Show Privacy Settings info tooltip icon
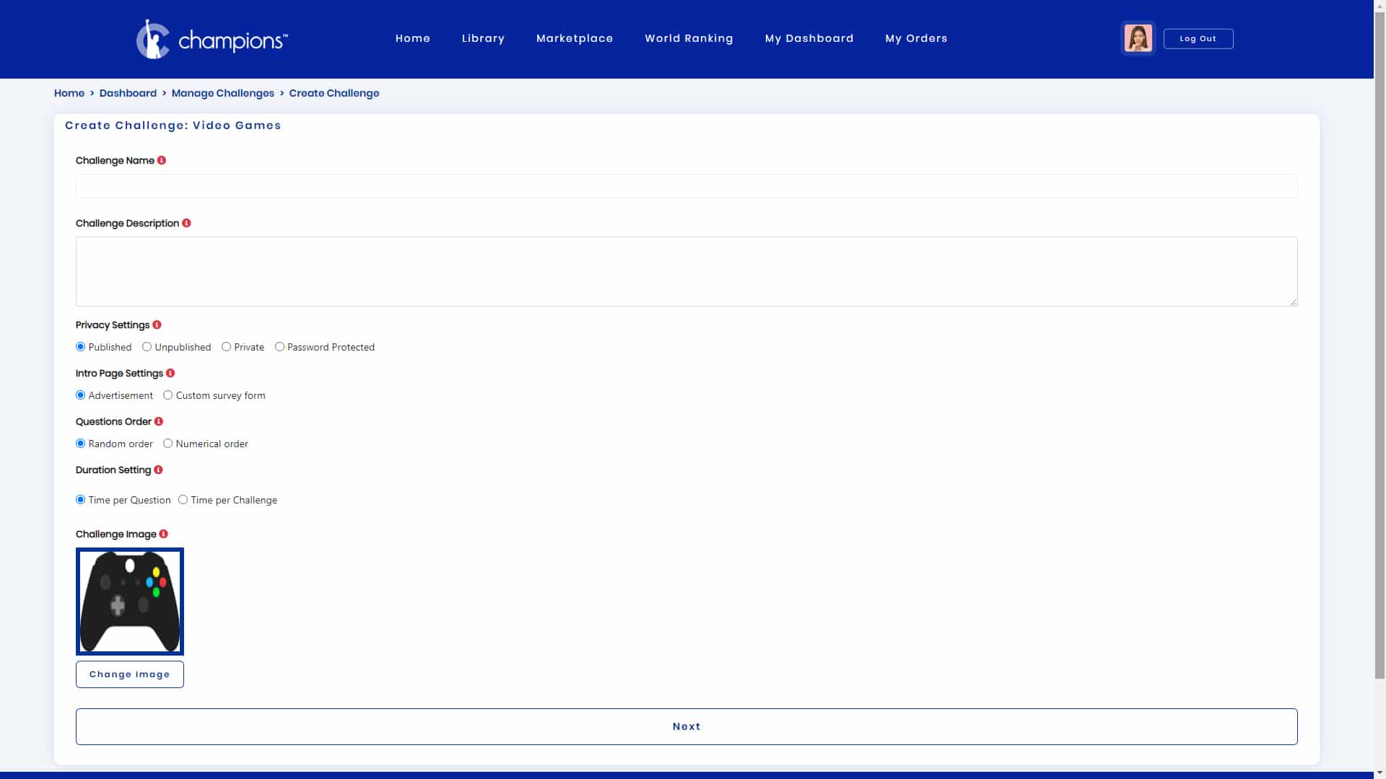This screenshot has height=779, width=1386. point(157,325)
